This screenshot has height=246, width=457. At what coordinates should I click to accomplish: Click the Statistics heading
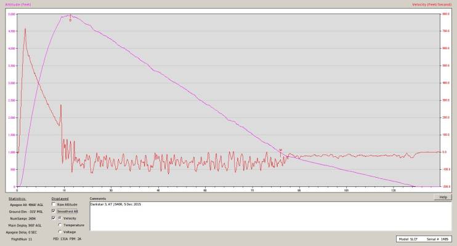(x=17, y=199)
